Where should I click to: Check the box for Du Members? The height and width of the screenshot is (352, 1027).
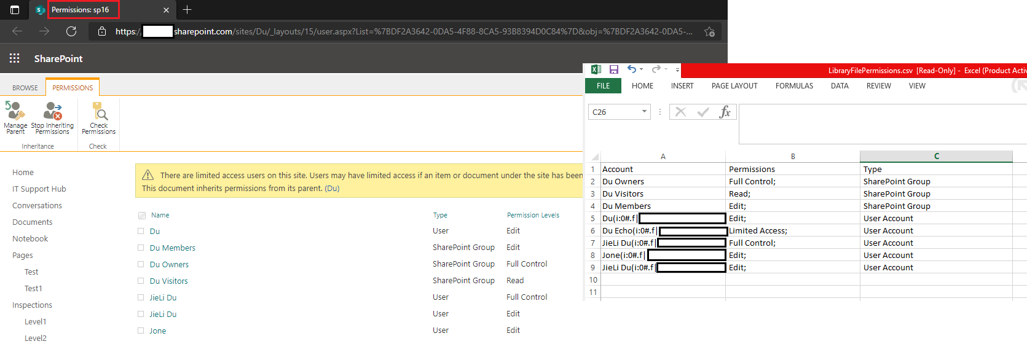(141, 248)
